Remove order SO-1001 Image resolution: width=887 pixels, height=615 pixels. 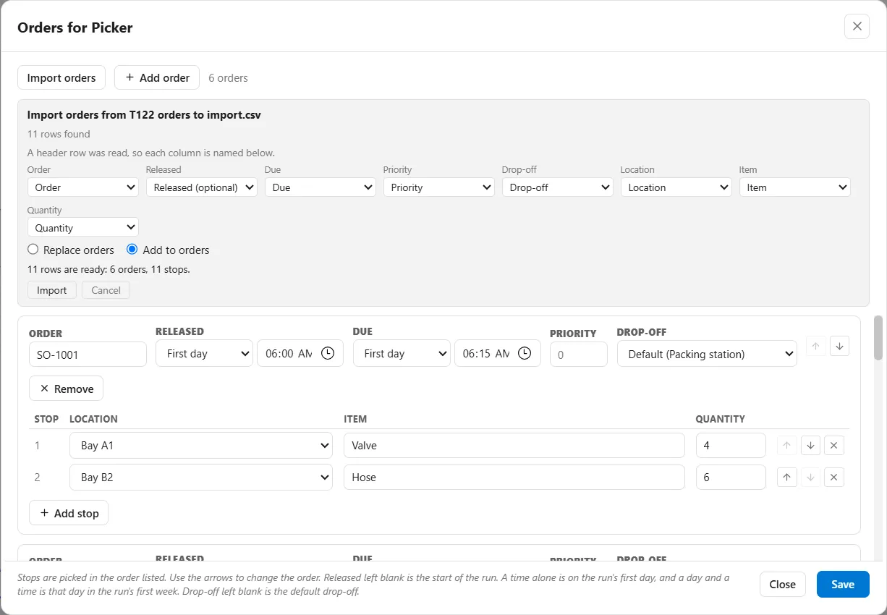[x=67, y=389]
